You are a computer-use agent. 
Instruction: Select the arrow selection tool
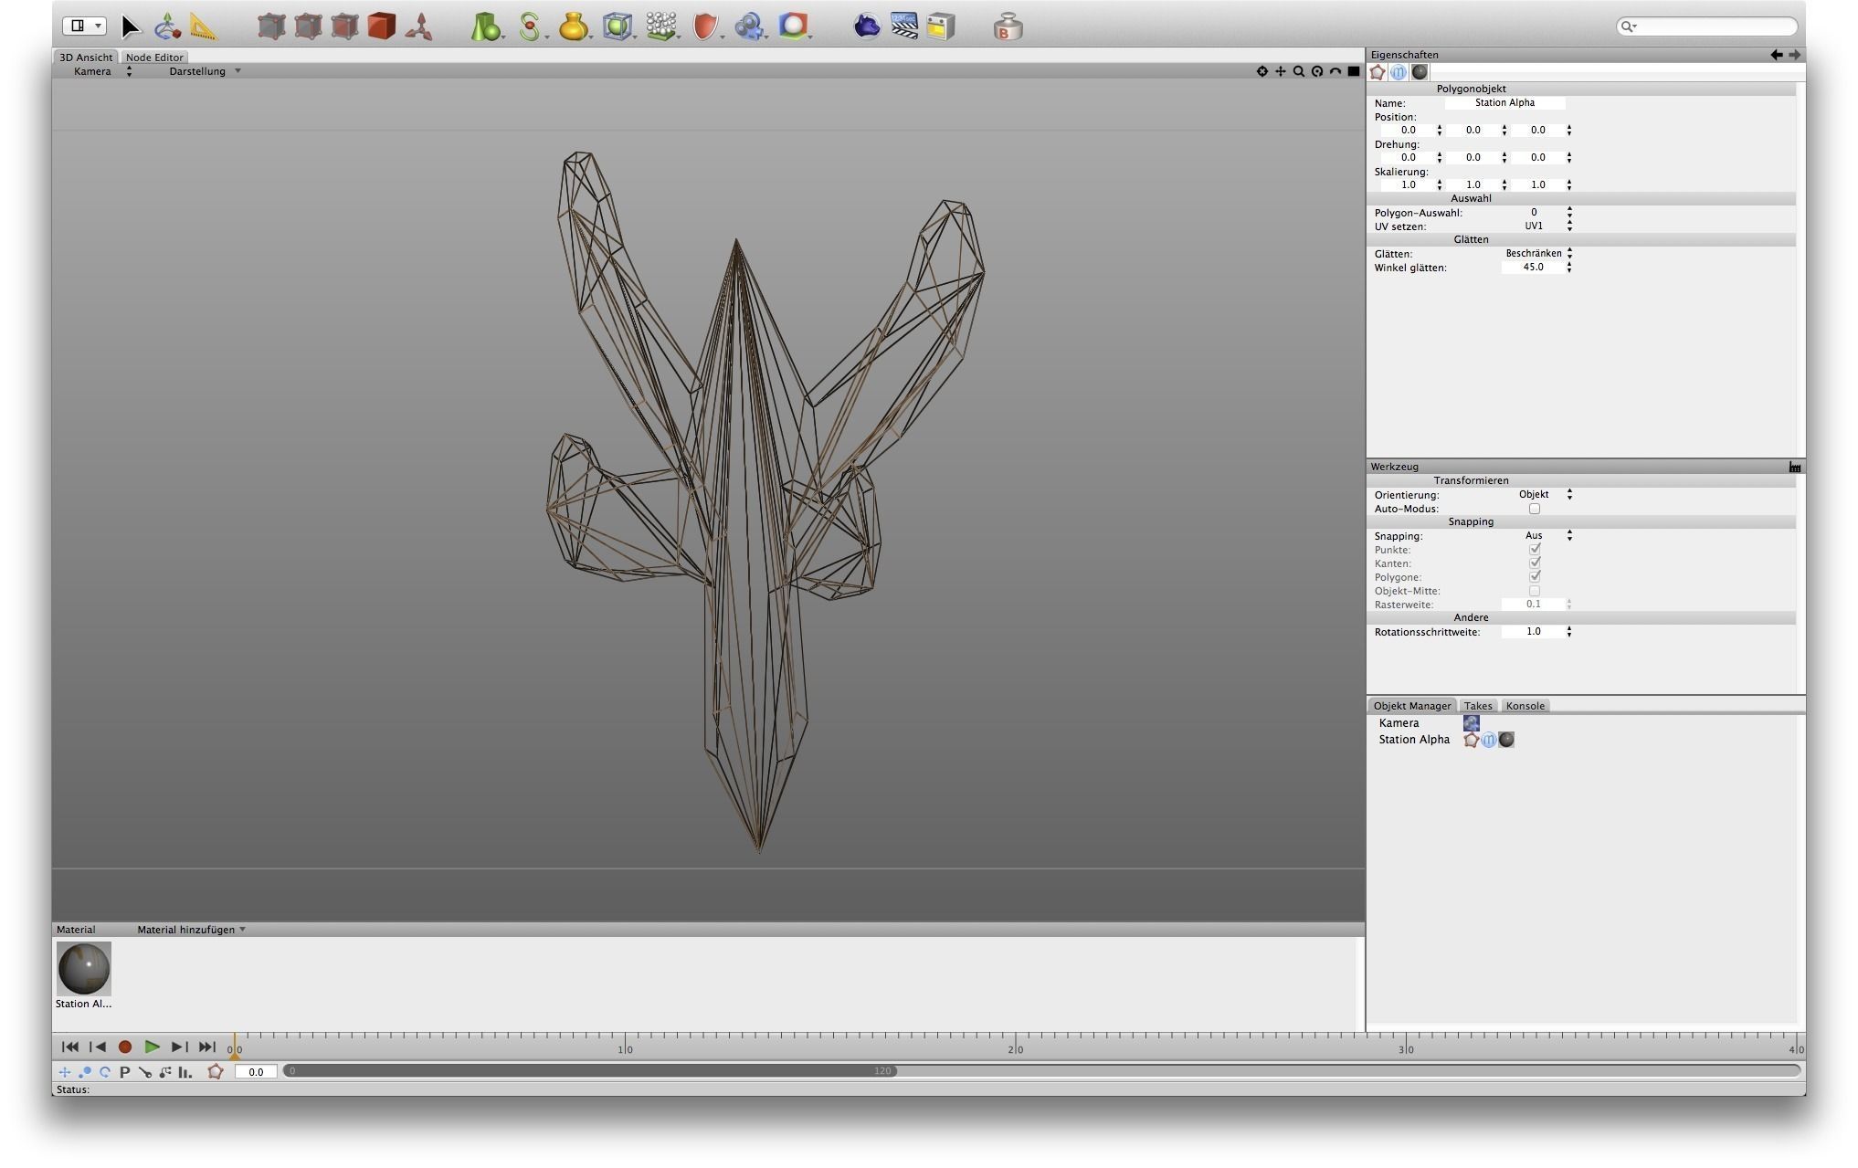pos(131,26)
